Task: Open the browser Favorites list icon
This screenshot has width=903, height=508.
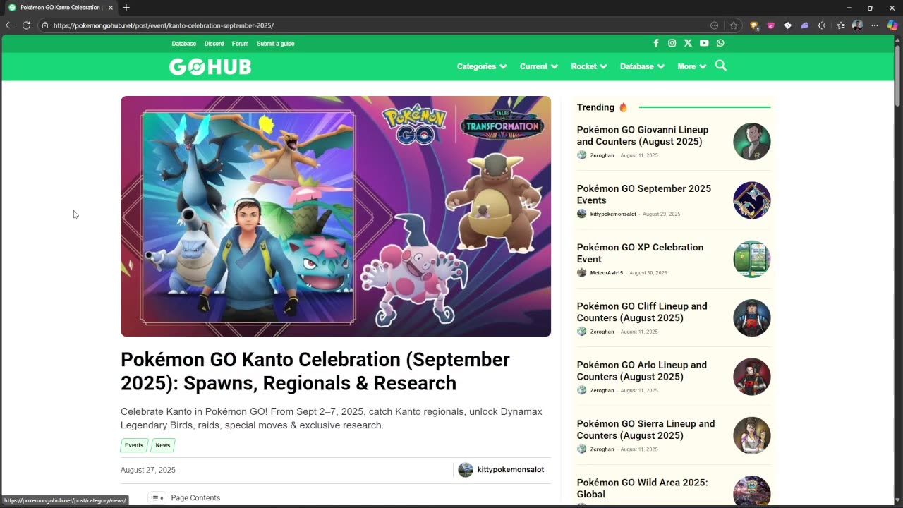Action: pyautogui.click(x=841, y=25)
